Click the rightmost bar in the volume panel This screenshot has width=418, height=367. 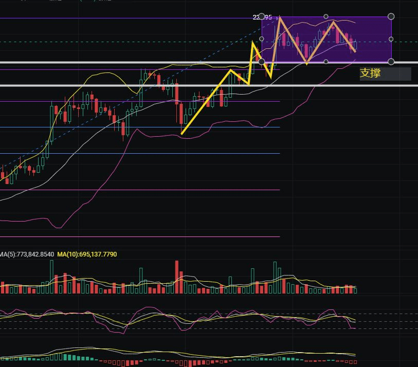(x=355, y=290)
